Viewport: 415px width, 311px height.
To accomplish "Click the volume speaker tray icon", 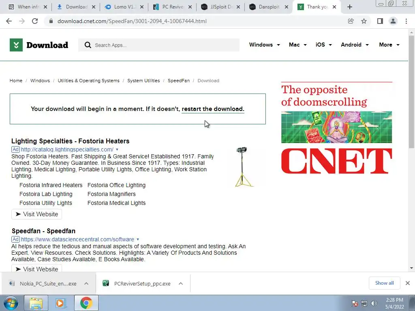I will 374,303.
